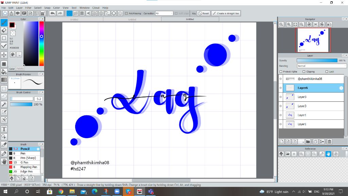Turn snap off with the highlighted snap icon
The image size is (348, 196).
(69, 13)
